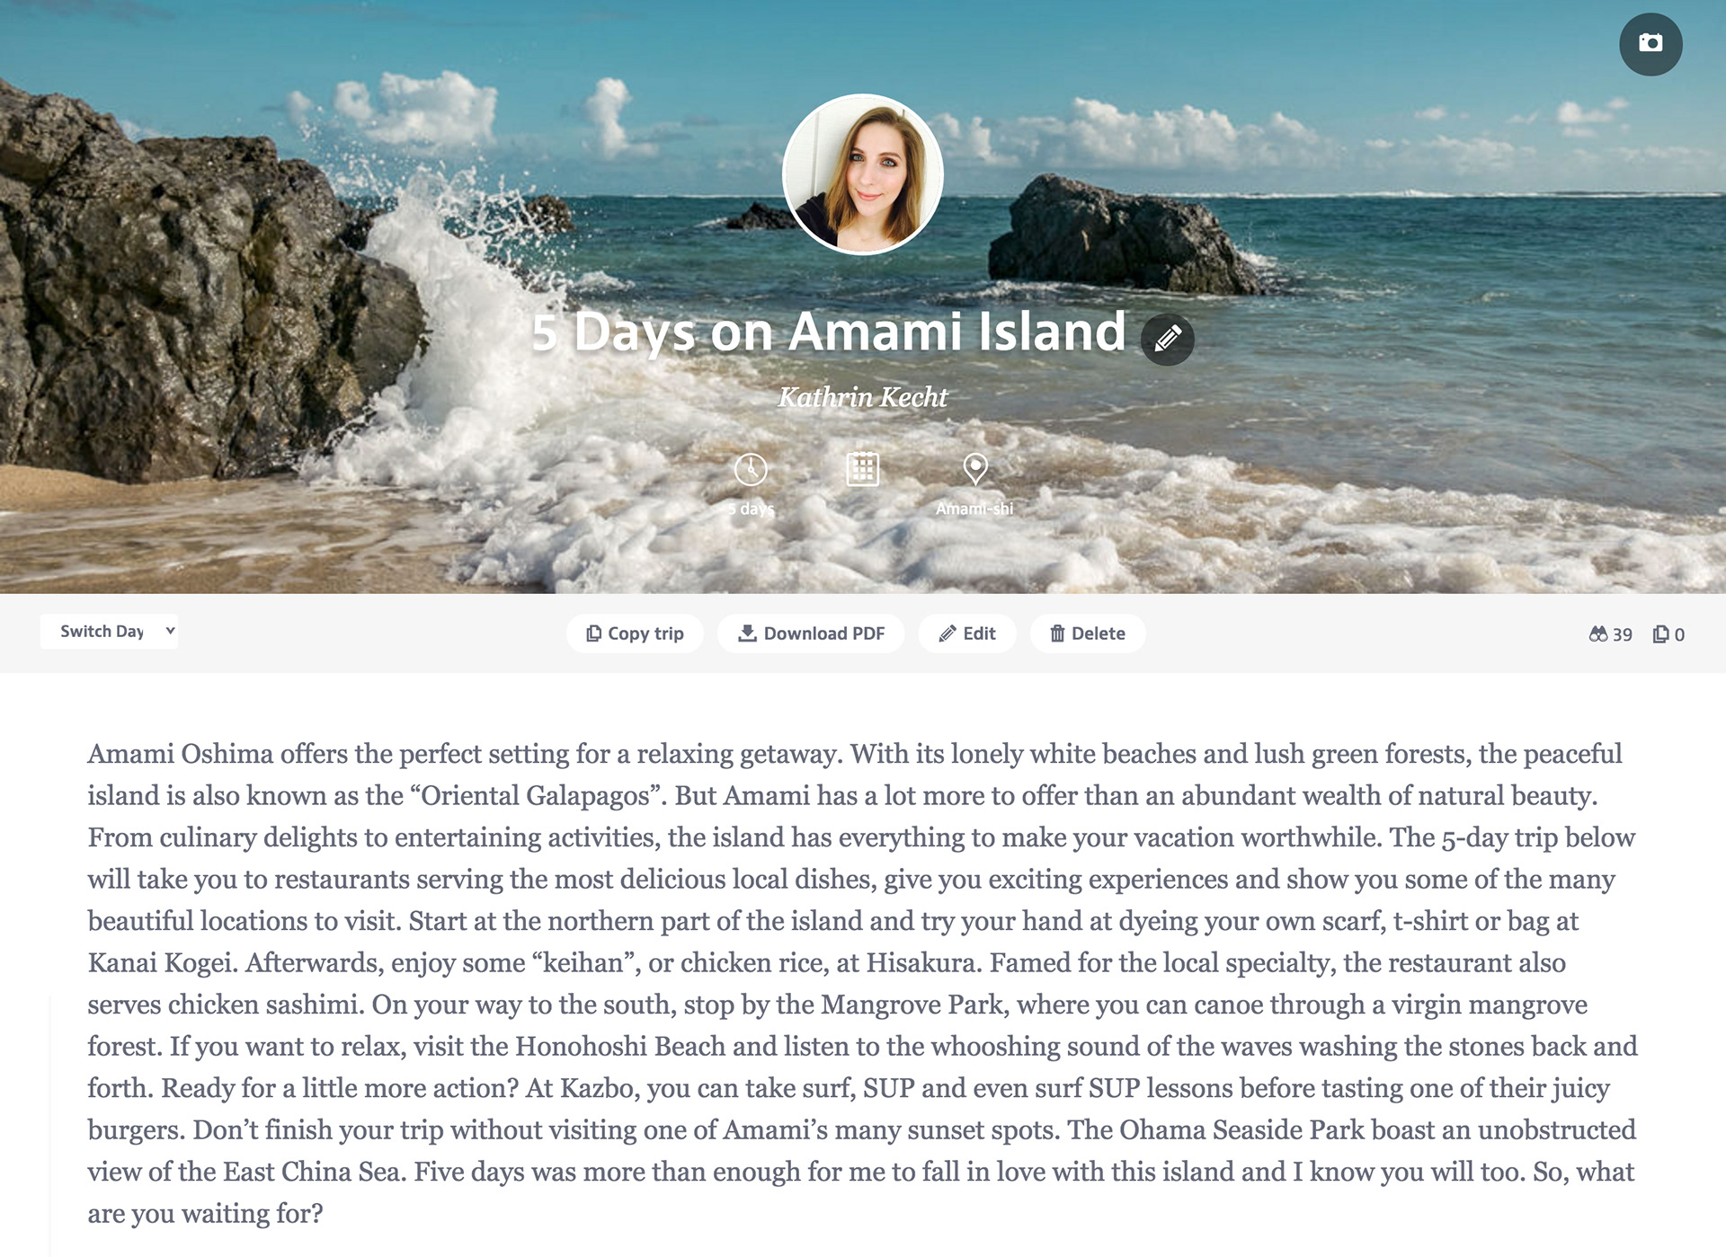Click the trip description paragraph text
Viewport: 1726px width, 1257px height.
pyautogui.click(x=863, y=983)
